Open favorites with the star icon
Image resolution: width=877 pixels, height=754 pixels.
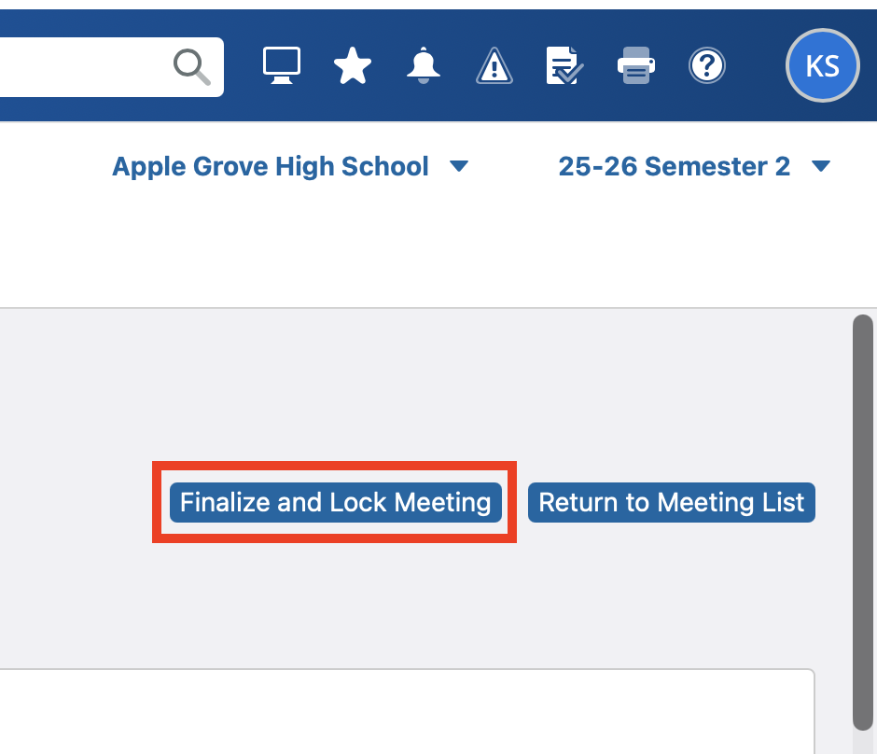coord(353,66)
